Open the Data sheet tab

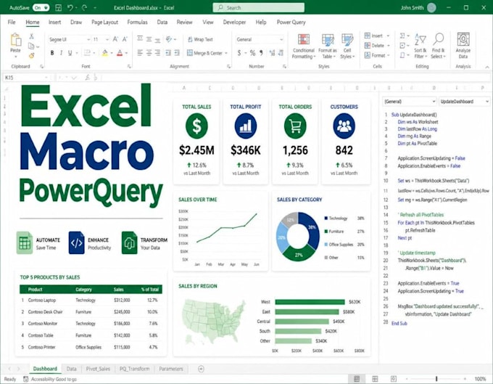pos(71,369)
